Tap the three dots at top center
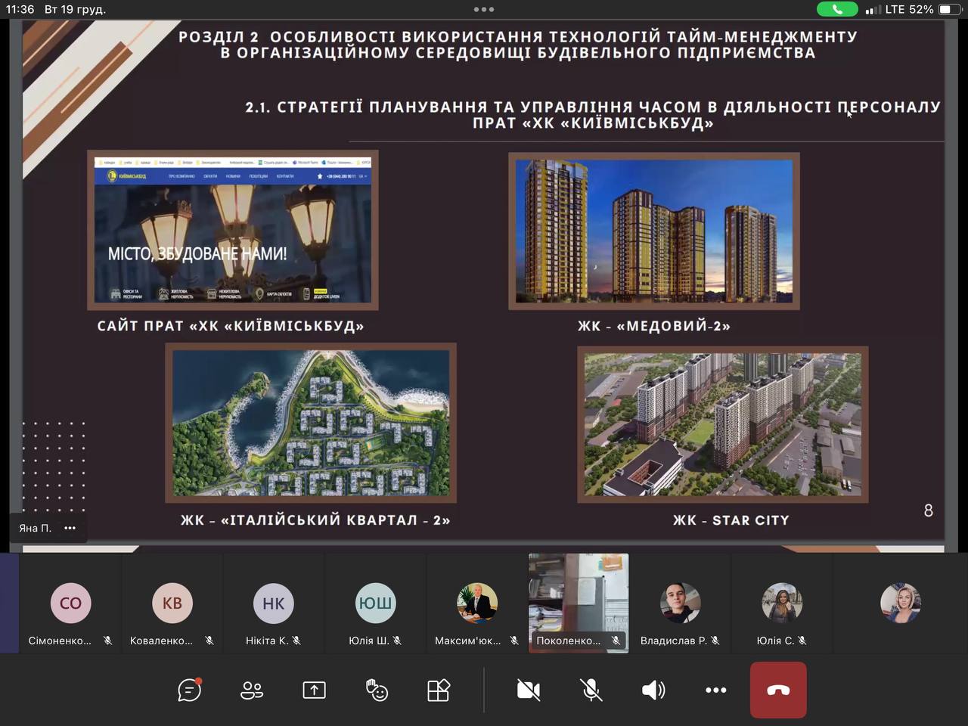Viewport: 968px width, 726px height. [483, 10]
